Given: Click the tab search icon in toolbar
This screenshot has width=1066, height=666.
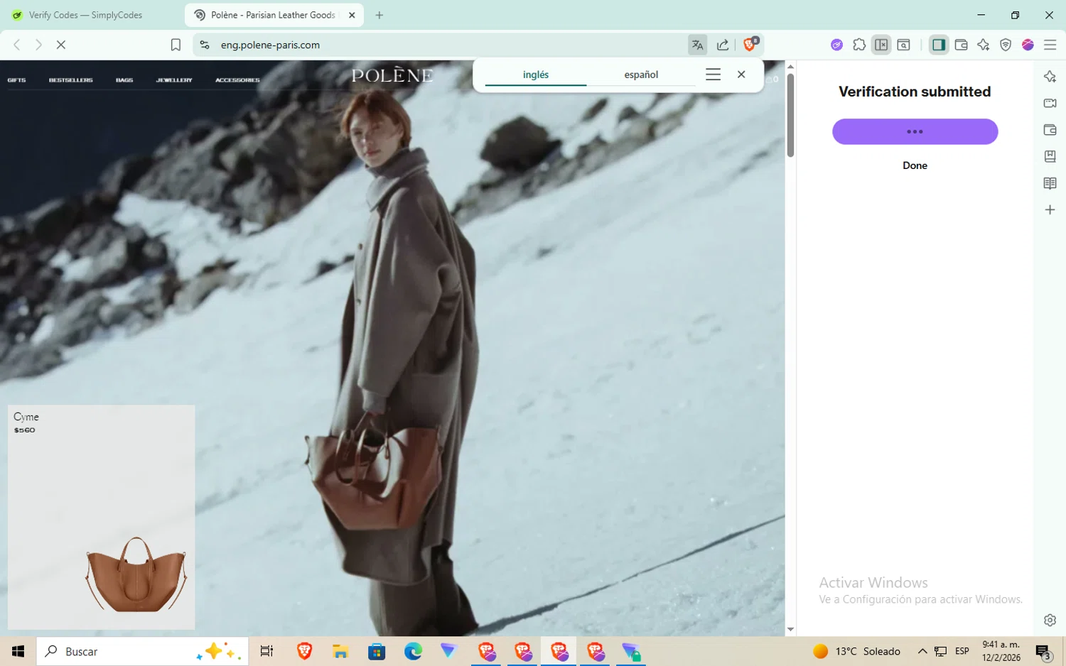Looking at the screenshot, I should tap(904, 45).
